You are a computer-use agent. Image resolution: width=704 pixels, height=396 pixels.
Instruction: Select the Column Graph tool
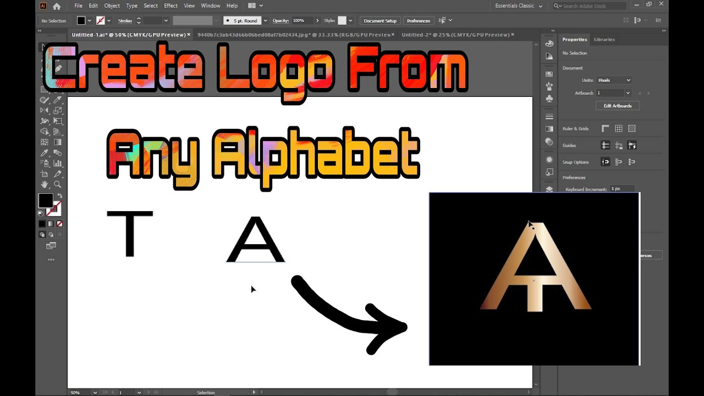tap(57, 163)
